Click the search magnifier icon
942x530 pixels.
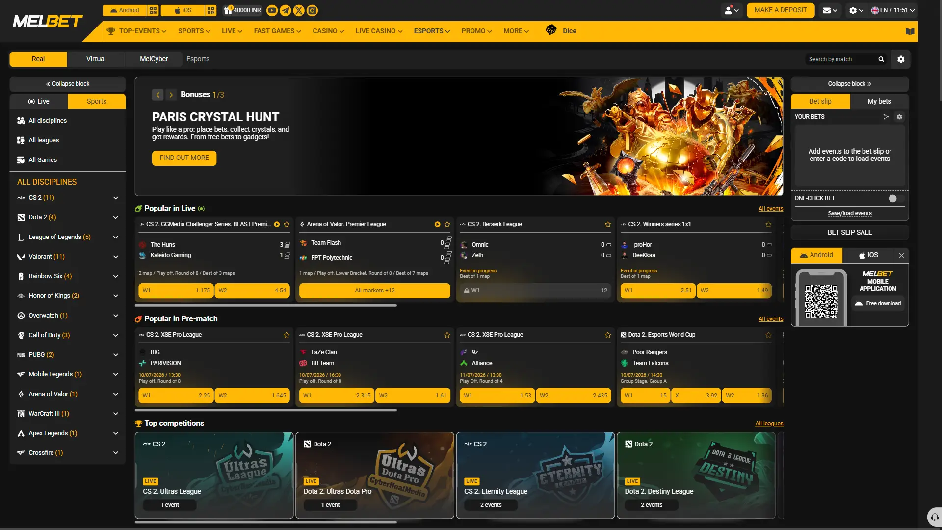coord(881,59)
